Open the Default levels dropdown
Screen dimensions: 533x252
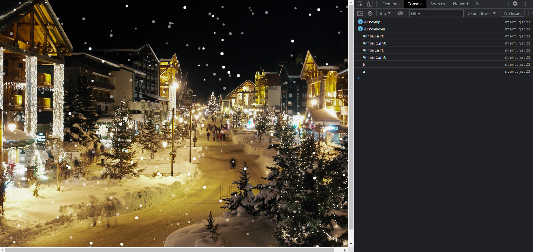481,13
